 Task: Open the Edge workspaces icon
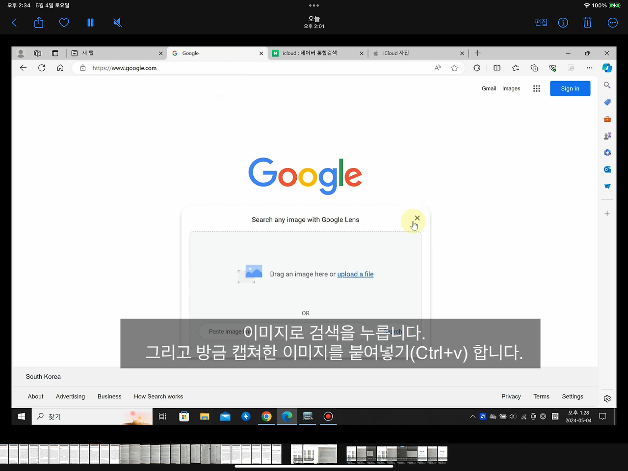pyautogui.click(x=38, y=53)
